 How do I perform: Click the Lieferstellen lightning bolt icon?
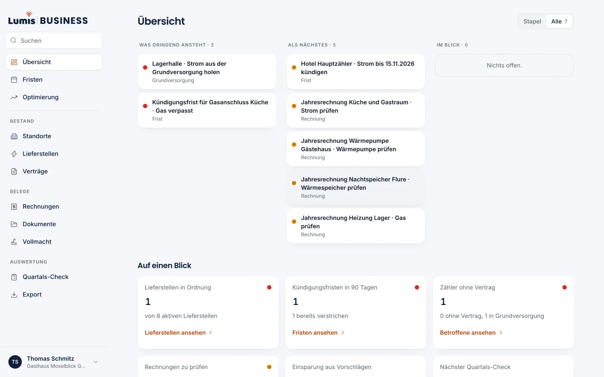14,154
